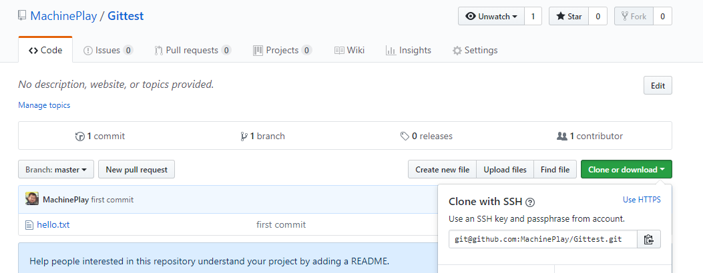Open the Projects tab
703x273 pixels.
[x=282, y=50]
